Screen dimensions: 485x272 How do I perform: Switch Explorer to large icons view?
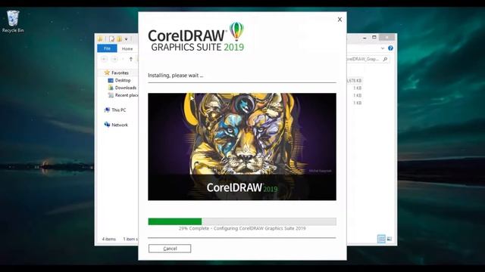coord(390,239)
